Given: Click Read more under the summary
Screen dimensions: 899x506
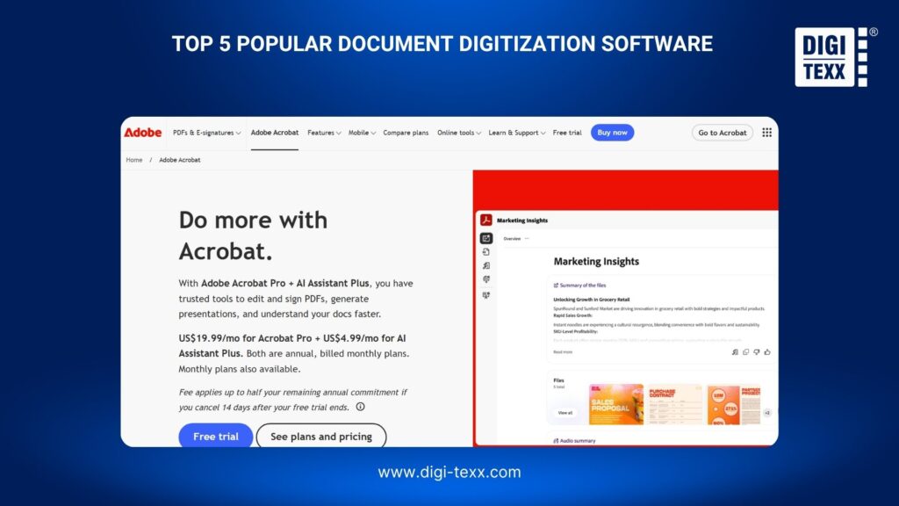Looking at the screenshot, I should tap(563, 352).
